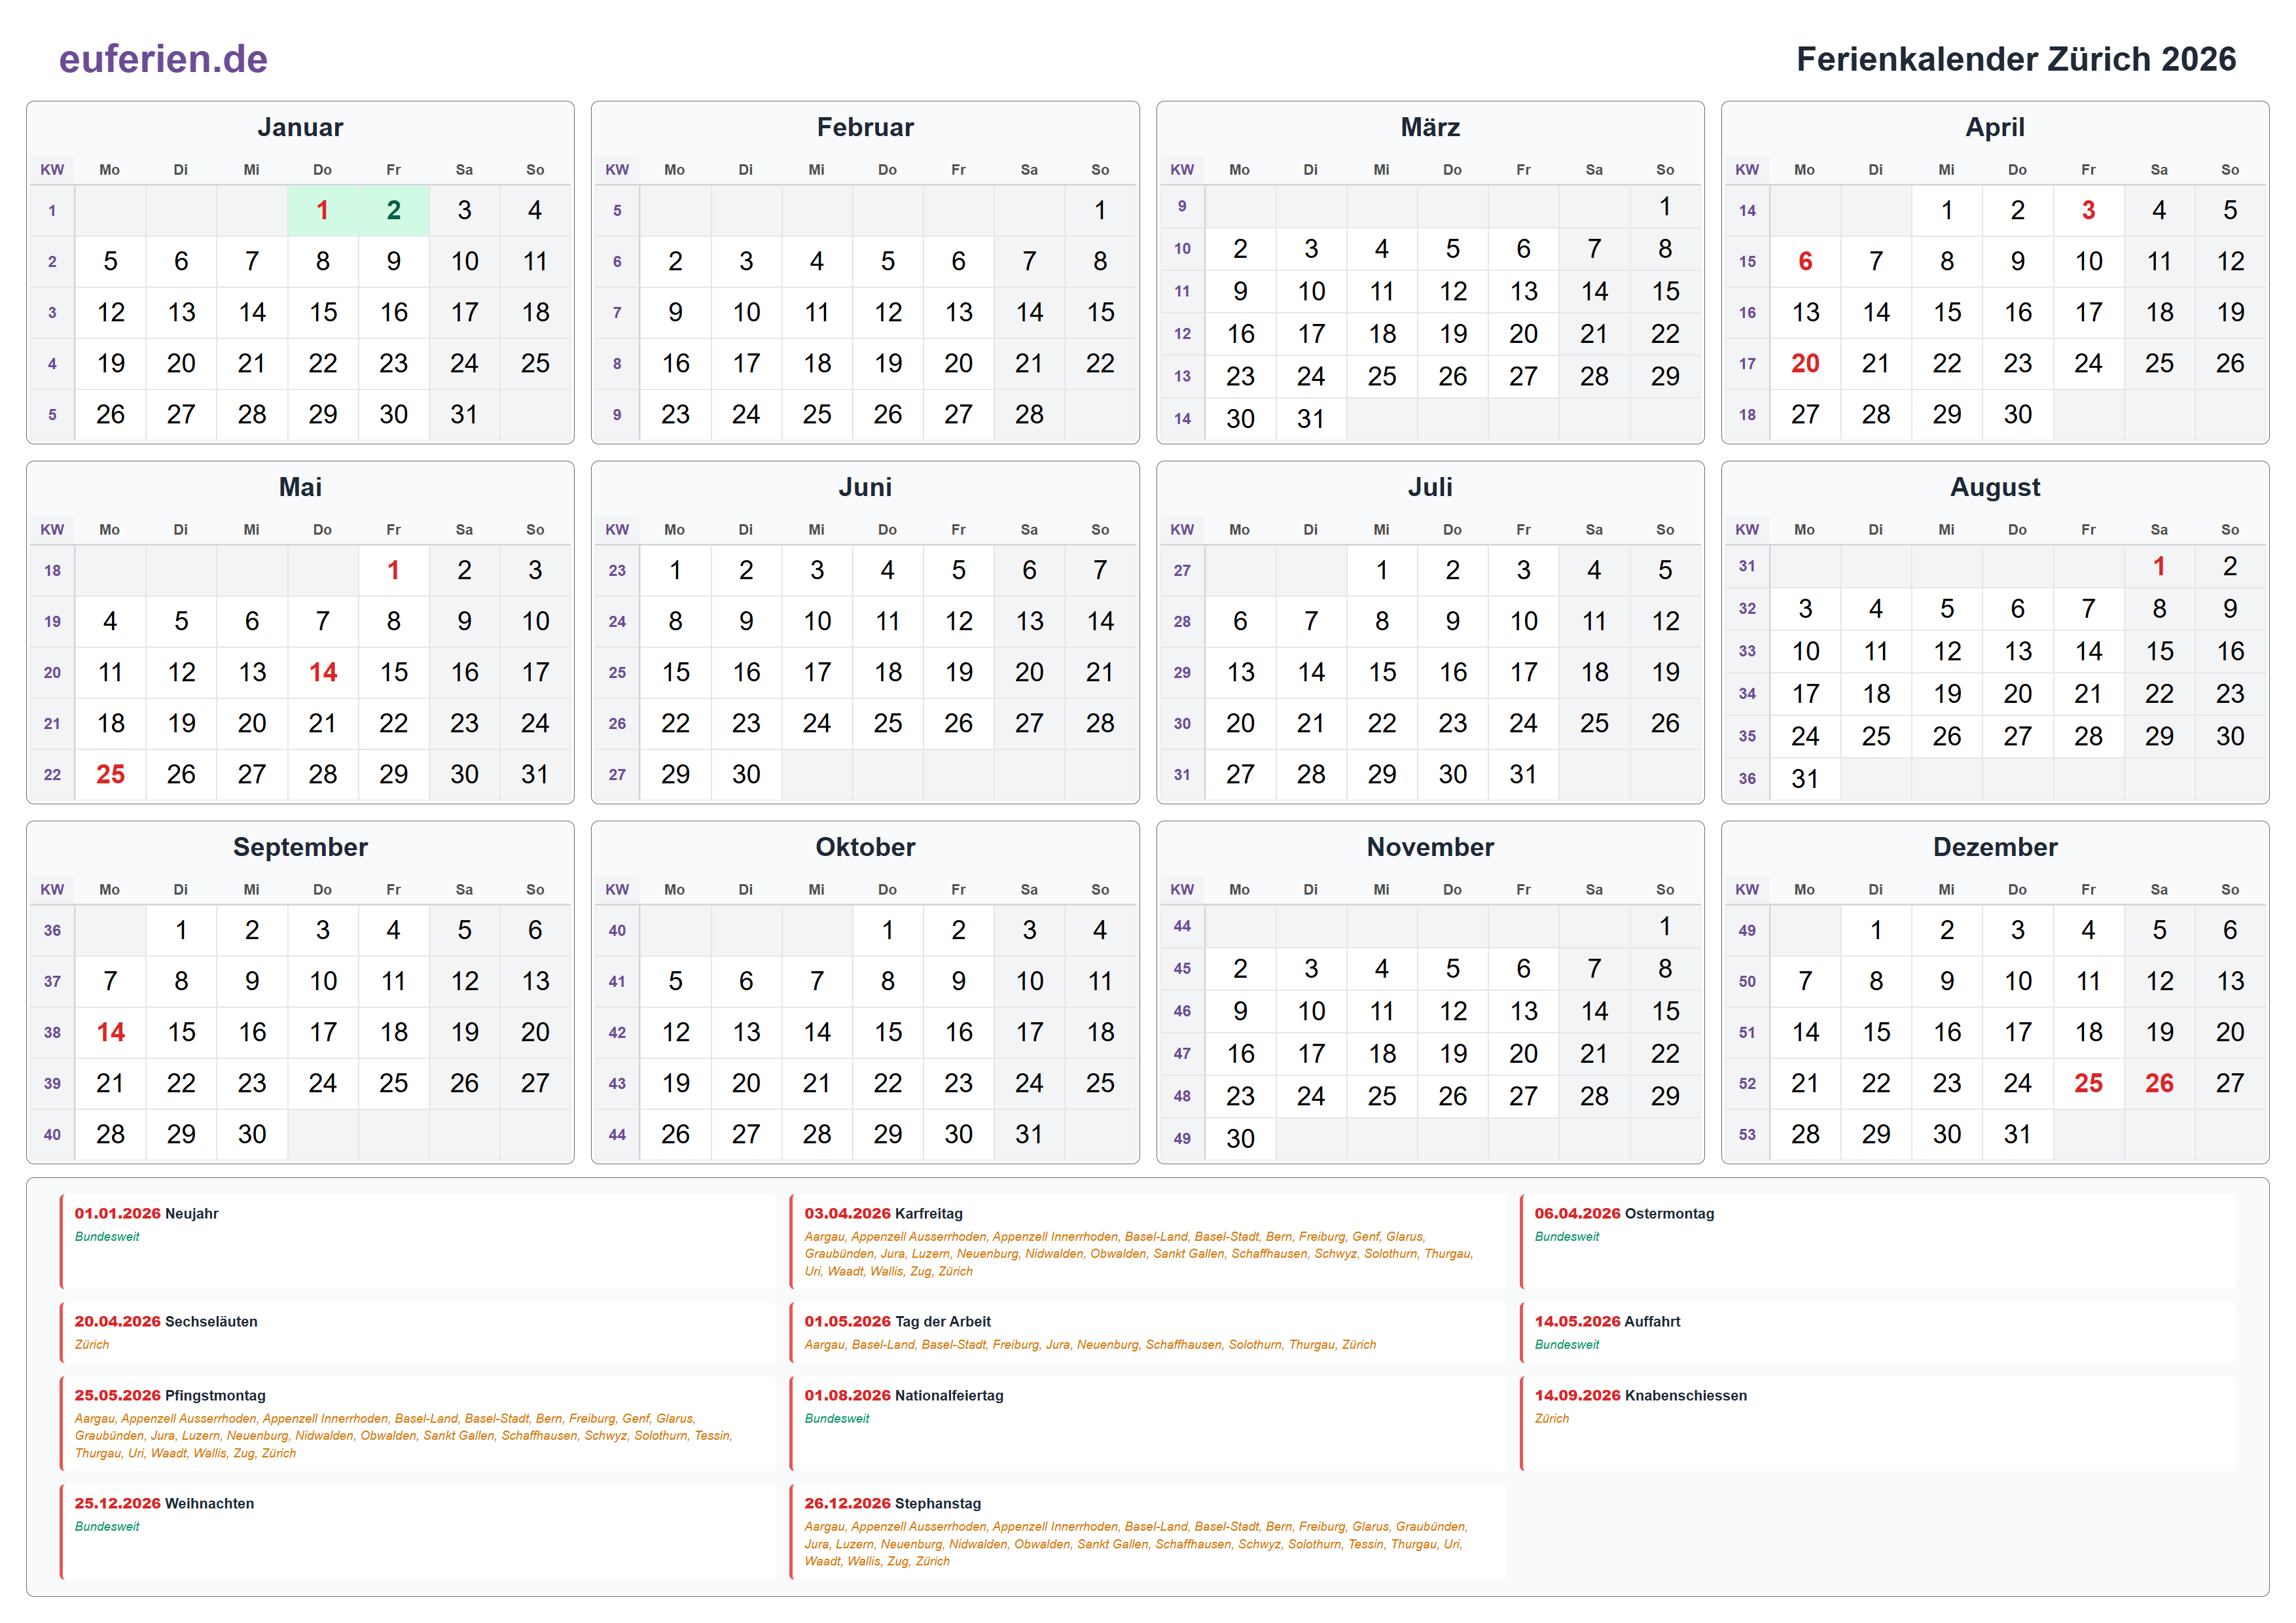Select the August month heading
Viewport: 2296px width, 1623px height.
(x=1995, y=487)
